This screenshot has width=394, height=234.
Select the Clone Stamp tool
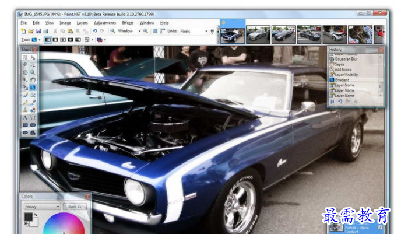(x=25, y=110)
